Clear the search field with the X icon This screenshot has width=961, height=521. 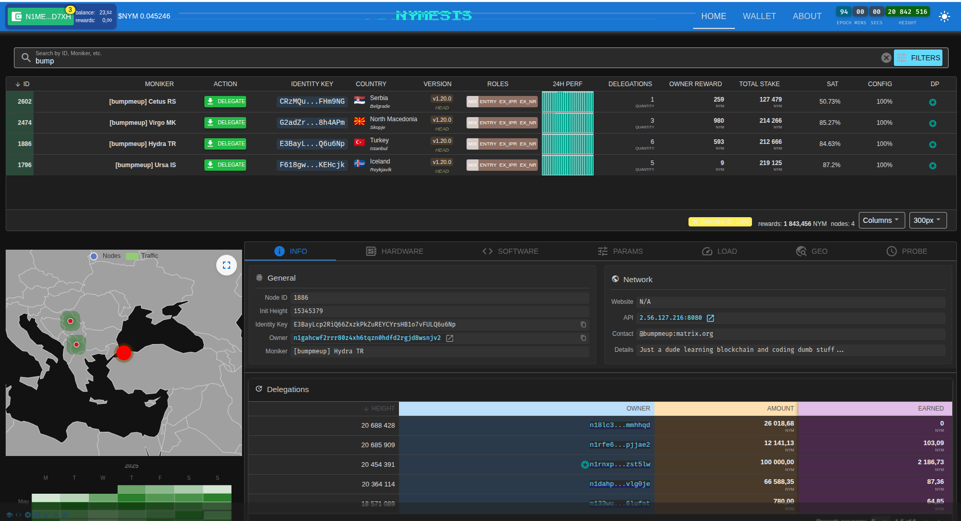886,58
